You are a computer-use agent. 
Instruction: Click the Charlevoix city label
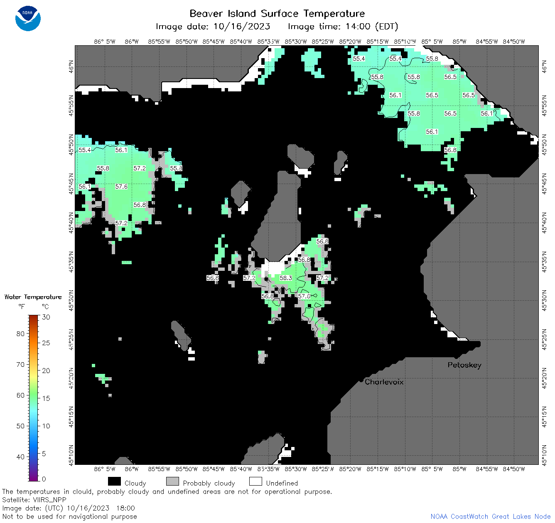pos(384,382)
